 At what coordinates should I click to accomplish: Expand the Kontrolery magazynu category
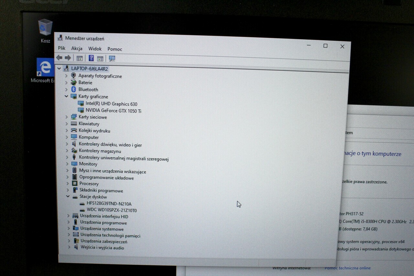tap(67, 151)
